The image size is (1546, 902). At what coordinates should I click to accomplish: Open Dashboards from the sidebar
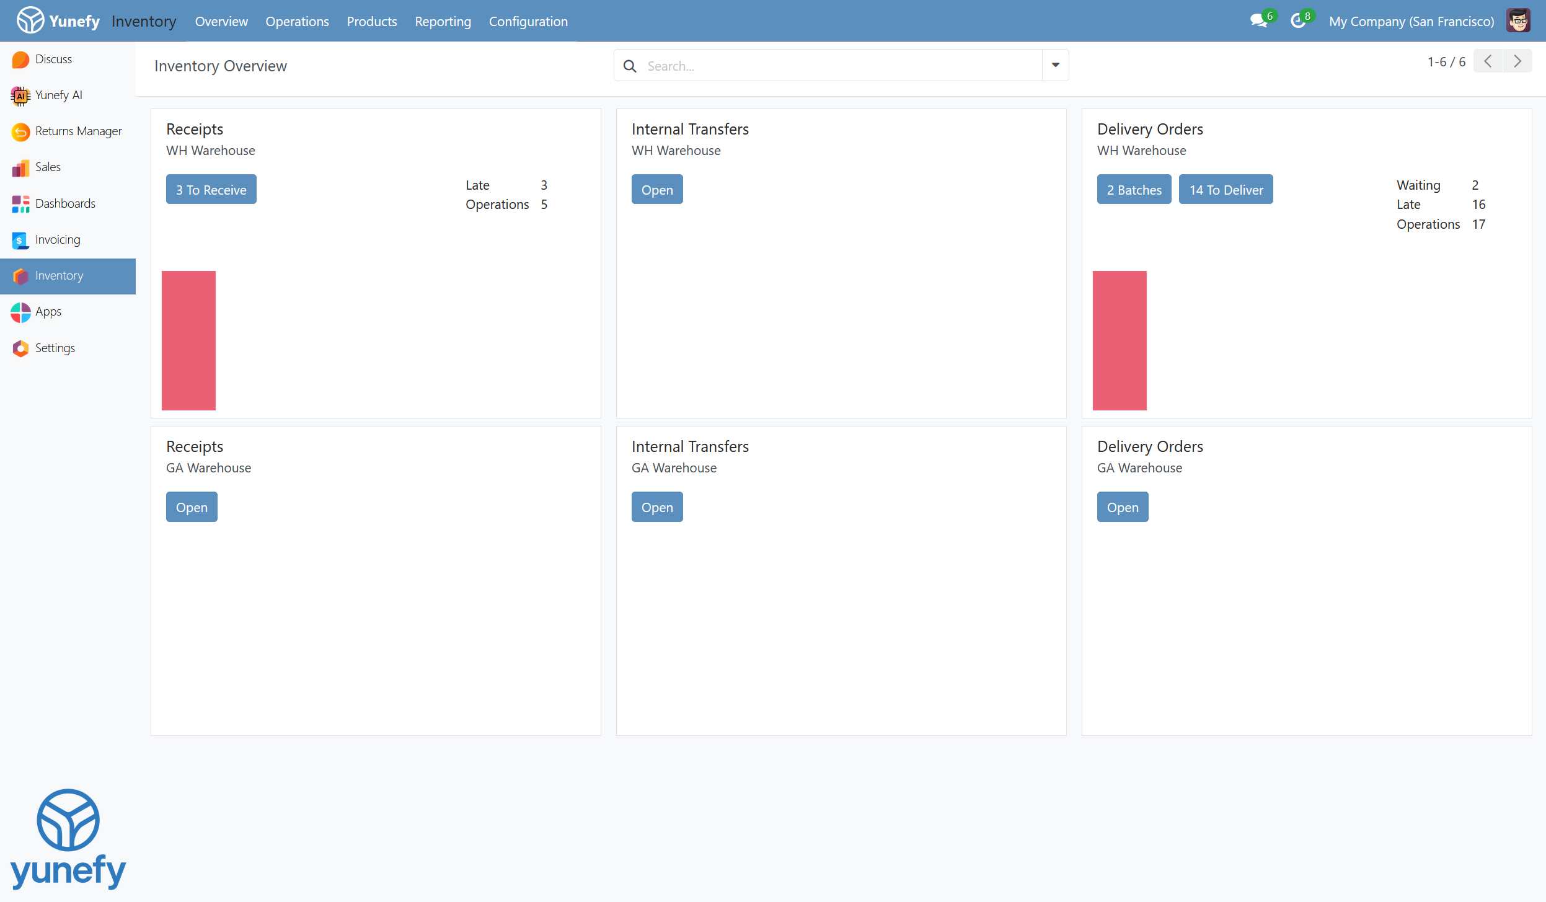(65, 203)
